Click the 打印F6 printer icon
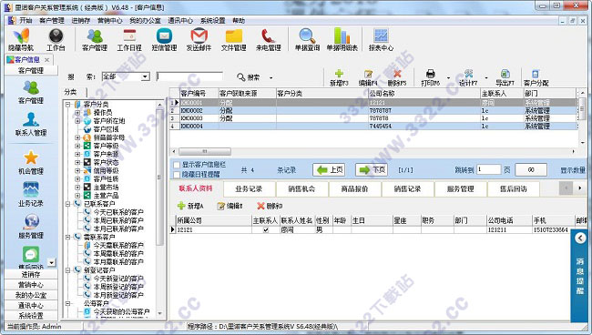Image resolution: width=592 pixels, height=335 pixels. click(431, 77)
